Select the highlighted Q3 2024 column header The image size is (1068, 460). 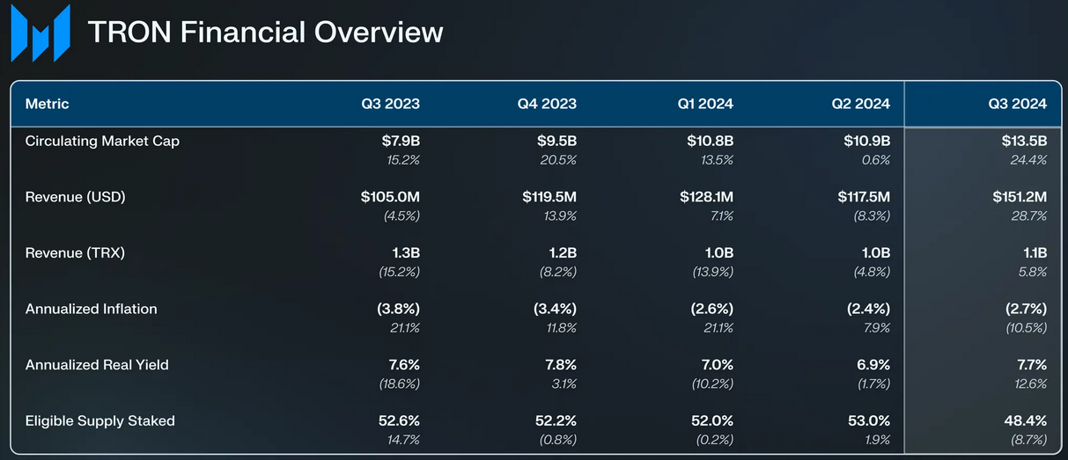point(1017,104)
